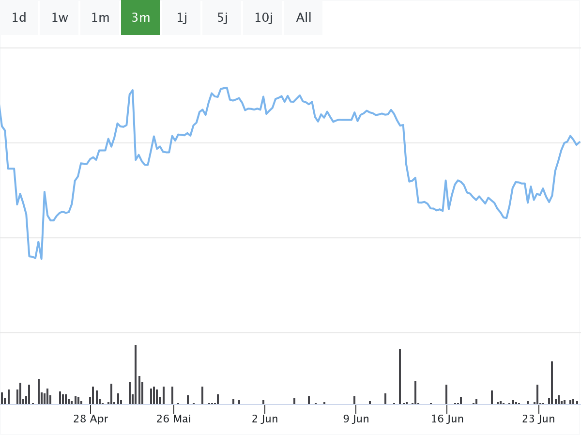This screenshot has width=581, height=436.
Task: Switch to the 5j chart range
Action: pos(222,18)
